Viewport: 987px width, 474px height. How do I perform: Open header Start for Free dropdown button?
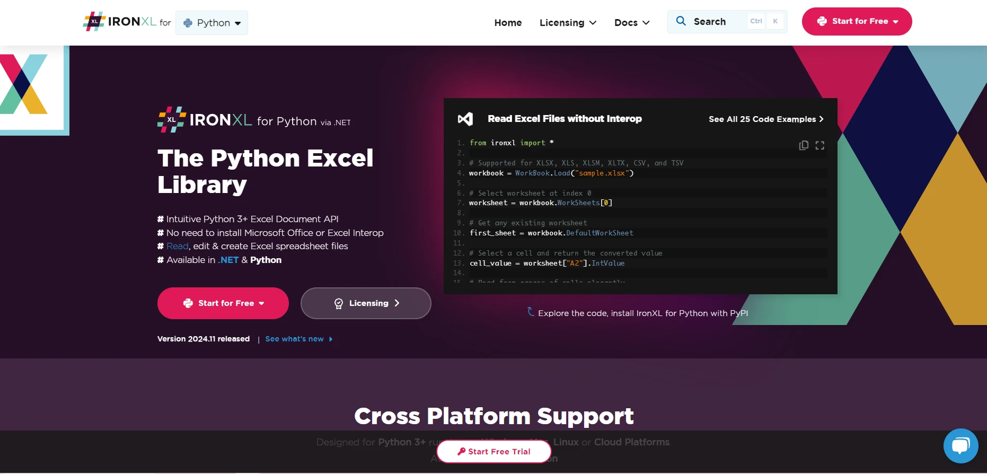pos(857,22)
